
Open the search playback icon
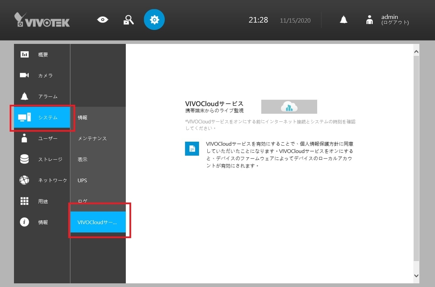click(129, 20)
